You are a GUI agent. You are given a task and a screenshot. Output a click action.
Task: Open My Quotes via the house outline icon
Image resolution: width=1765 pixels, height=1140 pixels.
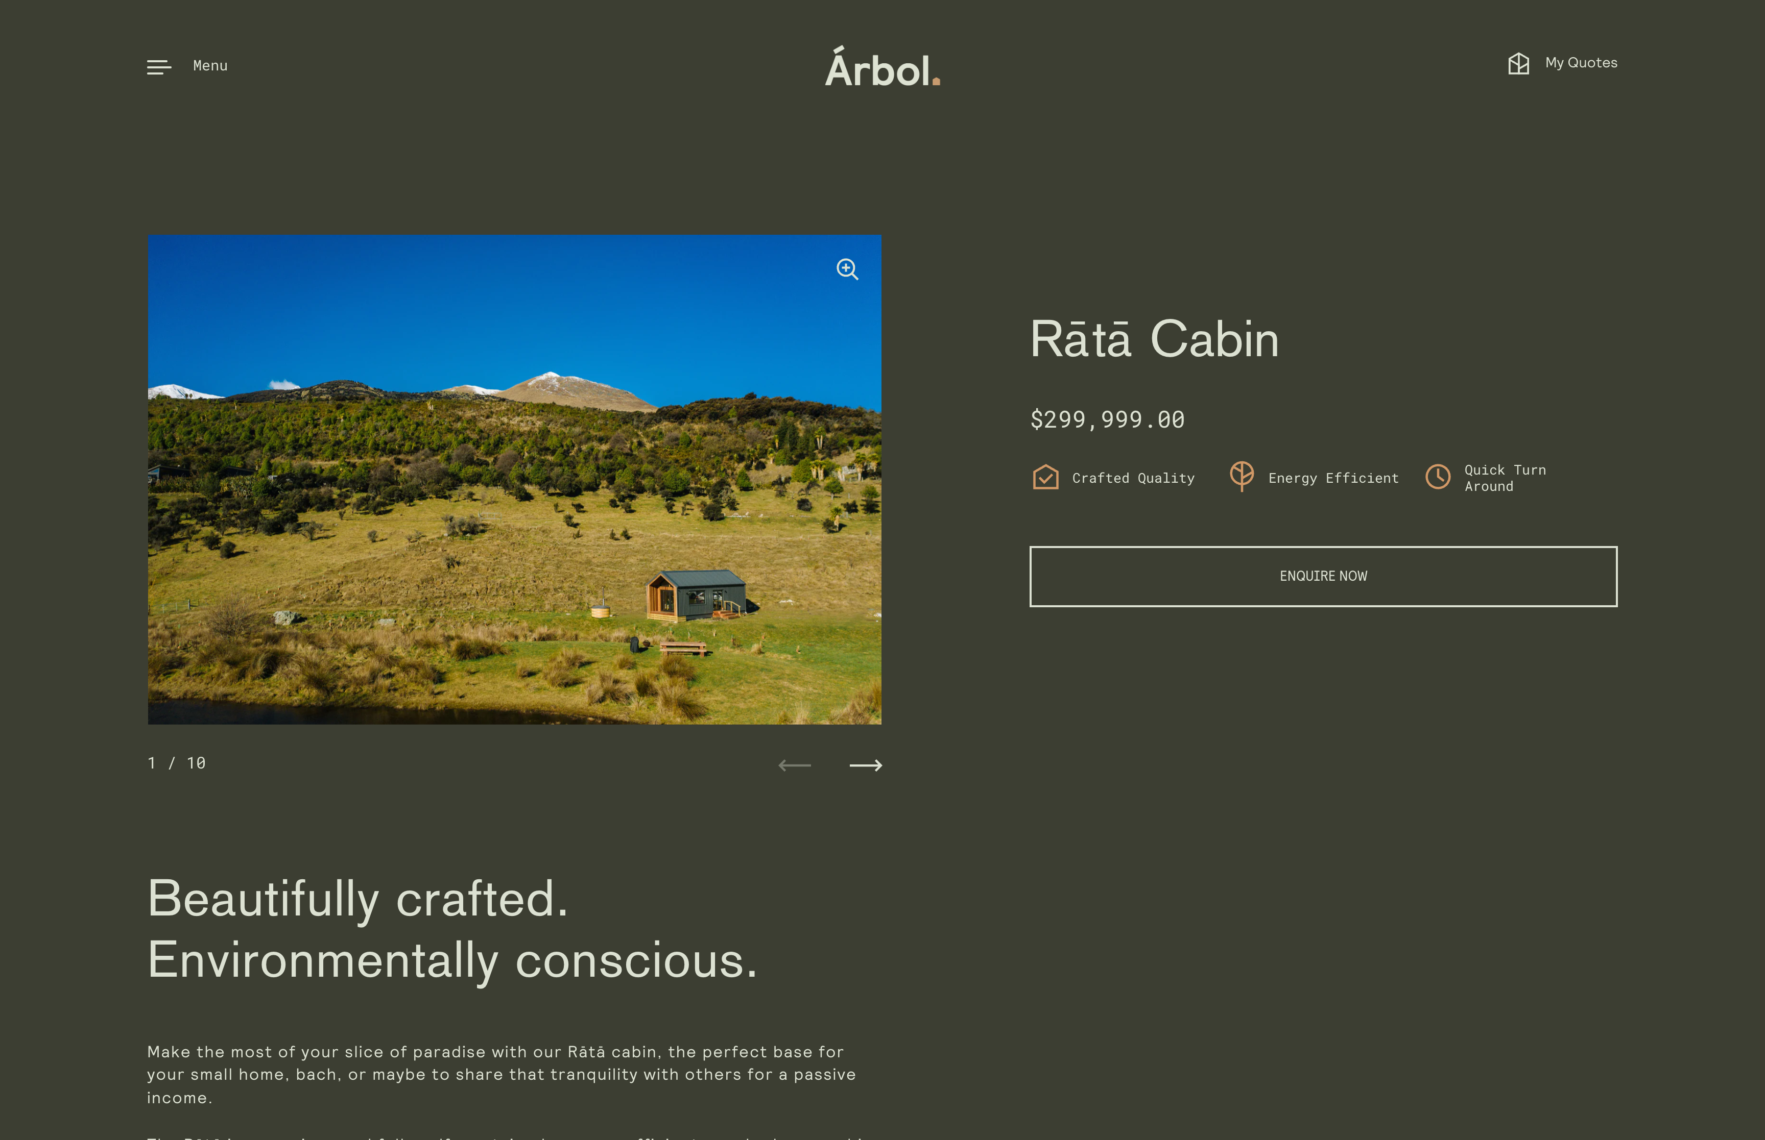click(1519, 64)
